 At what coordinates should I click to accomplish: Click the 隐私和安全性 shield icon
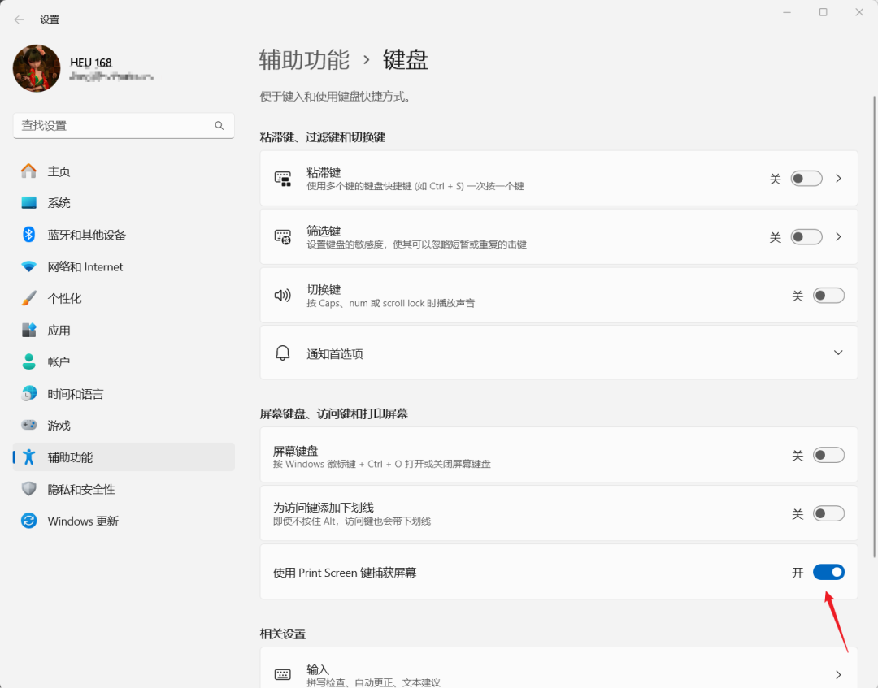pos(29,489)
